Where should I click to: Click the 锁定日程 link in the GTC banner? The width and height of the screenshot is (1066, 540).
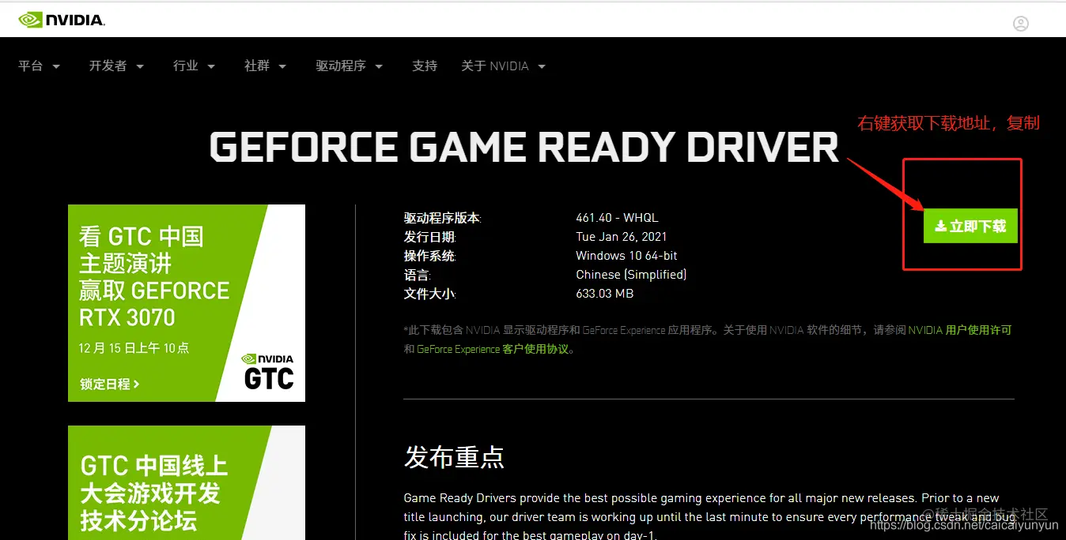pos(109,384)
